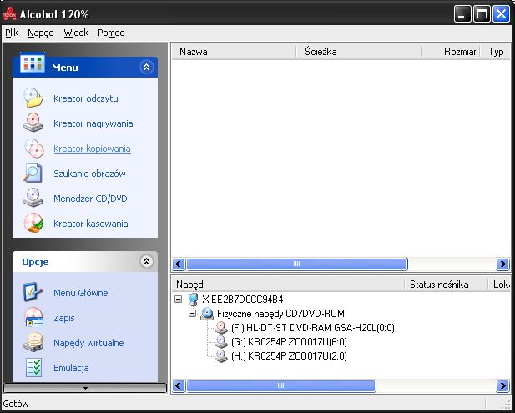Viewport: 515px width, 413px height.
Task: Open Napędy wirtualne options link
Action: tap(88, 343)
